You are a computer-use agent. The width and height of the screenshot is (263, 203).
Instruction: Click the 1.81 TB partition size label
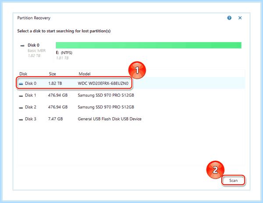(62, 58)
